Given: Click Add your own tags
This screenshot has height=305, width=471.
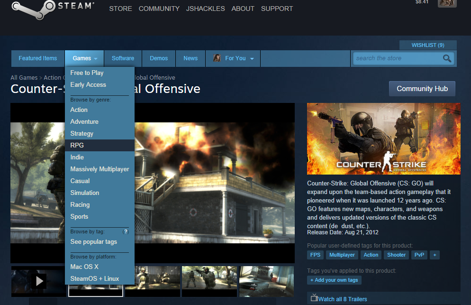Looking at the screenshot, I should pyautogui.click(x=334, y=280).
